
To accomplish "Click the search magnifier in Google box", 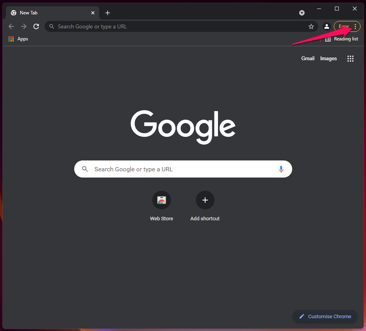I will 85,169.
